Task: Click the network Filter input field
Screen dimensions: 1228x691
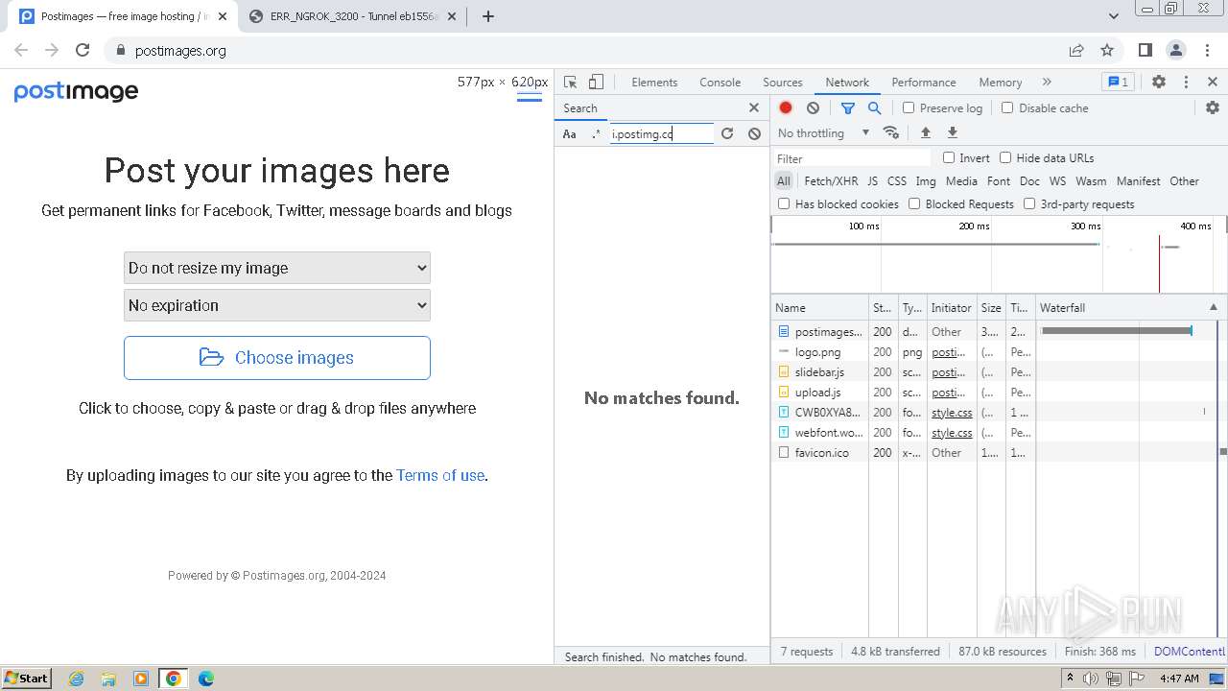Action: coord(852,158)
